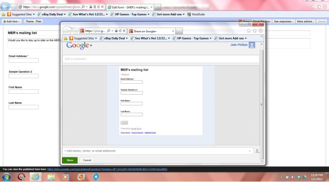329x184 pixels.
Task: Expand favorites bar overflow chevron in popup
Action: pyautogui.click(x=261, y=37)
